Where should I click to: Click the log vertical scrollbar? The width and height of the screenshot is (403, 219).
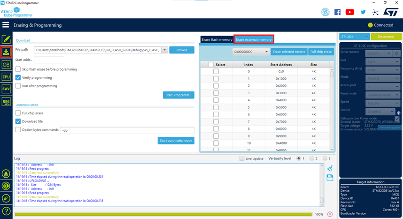[322, 185]
